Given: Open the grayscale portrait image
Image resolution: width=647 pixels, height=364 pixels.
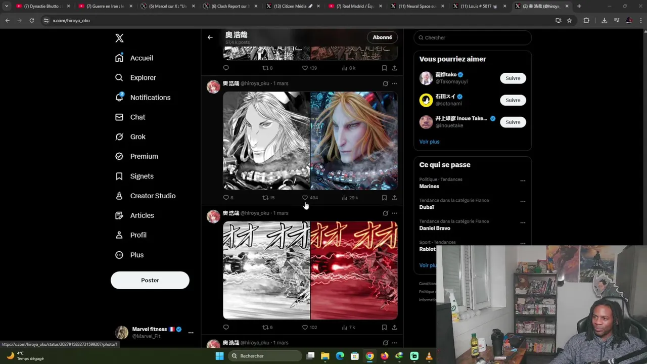Looking at the screenshot, I should coord(266,141).
